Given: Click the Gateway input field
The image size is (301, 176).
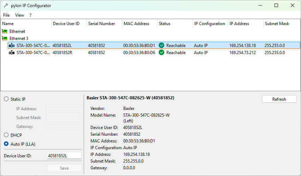Looking at the screenshot, I should click(x=64, y=126).
